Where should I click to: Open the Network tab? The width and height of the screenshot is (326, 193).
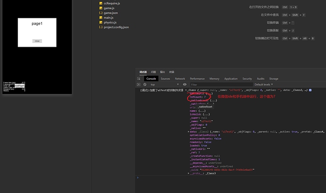pyautogui.click(x=180, y=79)
